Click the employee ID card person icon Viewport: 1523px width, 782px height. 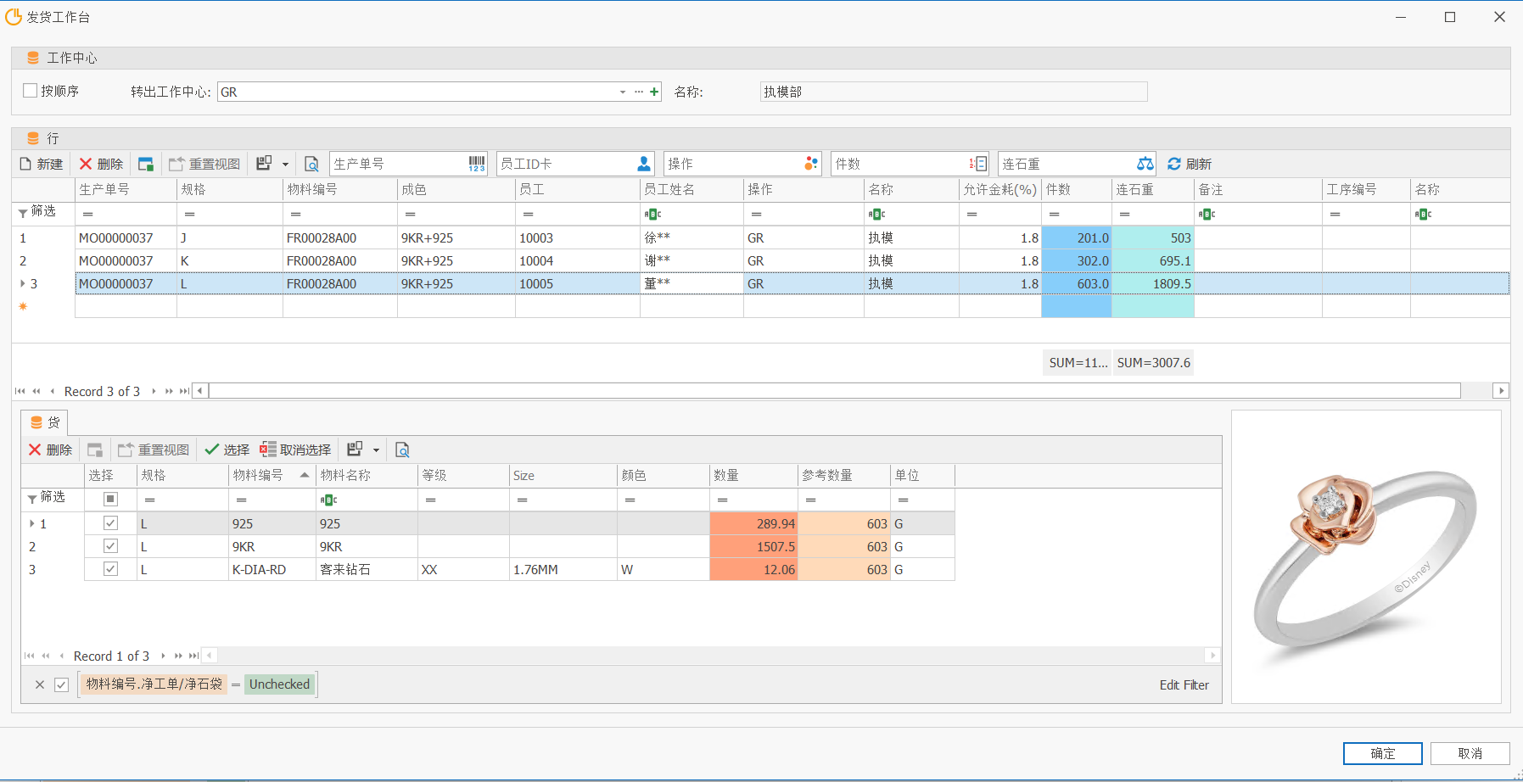click(644, 164)
